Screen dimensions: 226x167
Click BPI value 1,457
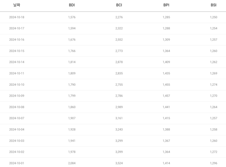pos(166,96)
